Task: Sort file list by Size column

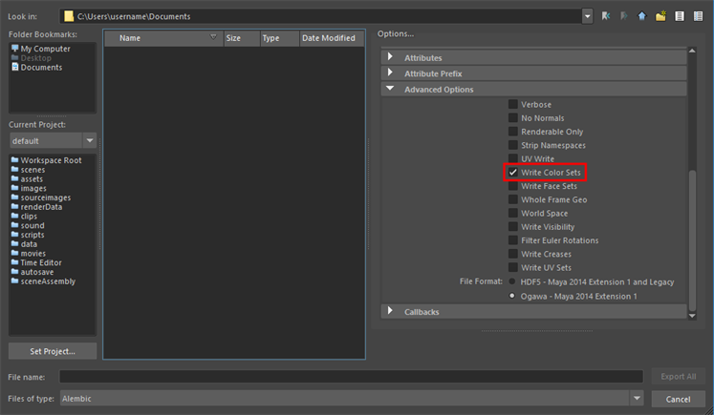Action: 242,38
